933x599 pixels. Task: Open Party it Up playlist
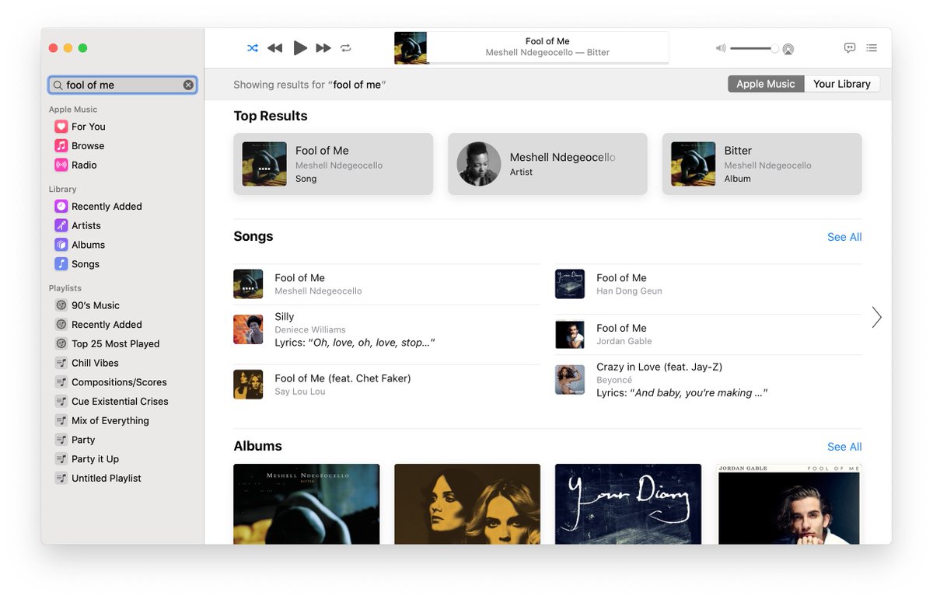(86, 459)
